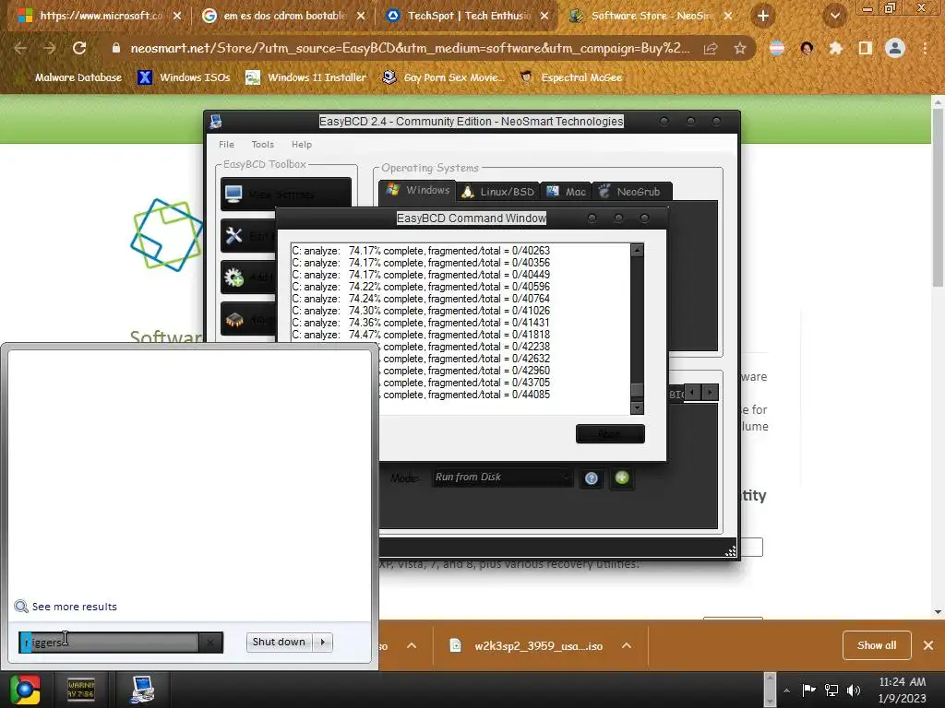Click Show all downloads
Image resolution: width=945 pixels, height=708 pixels.
[x=877, y=645]
